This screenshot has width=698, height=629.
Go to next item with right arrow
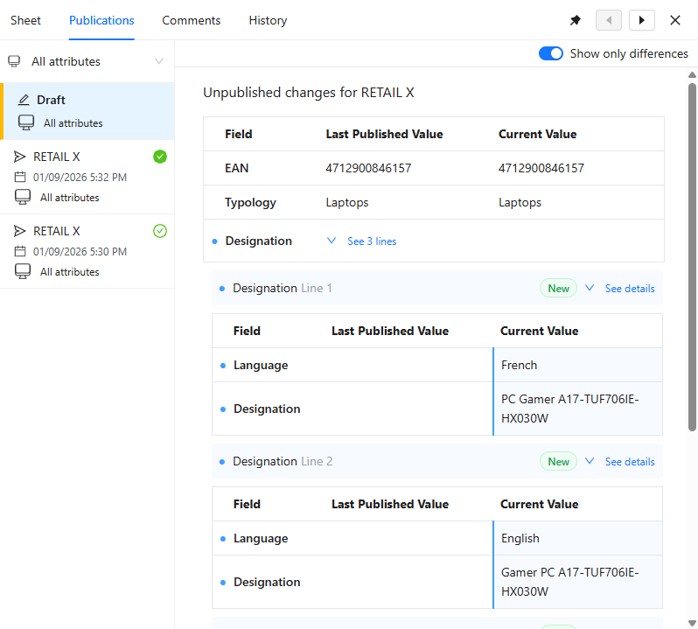pyautogui.click(x=642, y=20)
